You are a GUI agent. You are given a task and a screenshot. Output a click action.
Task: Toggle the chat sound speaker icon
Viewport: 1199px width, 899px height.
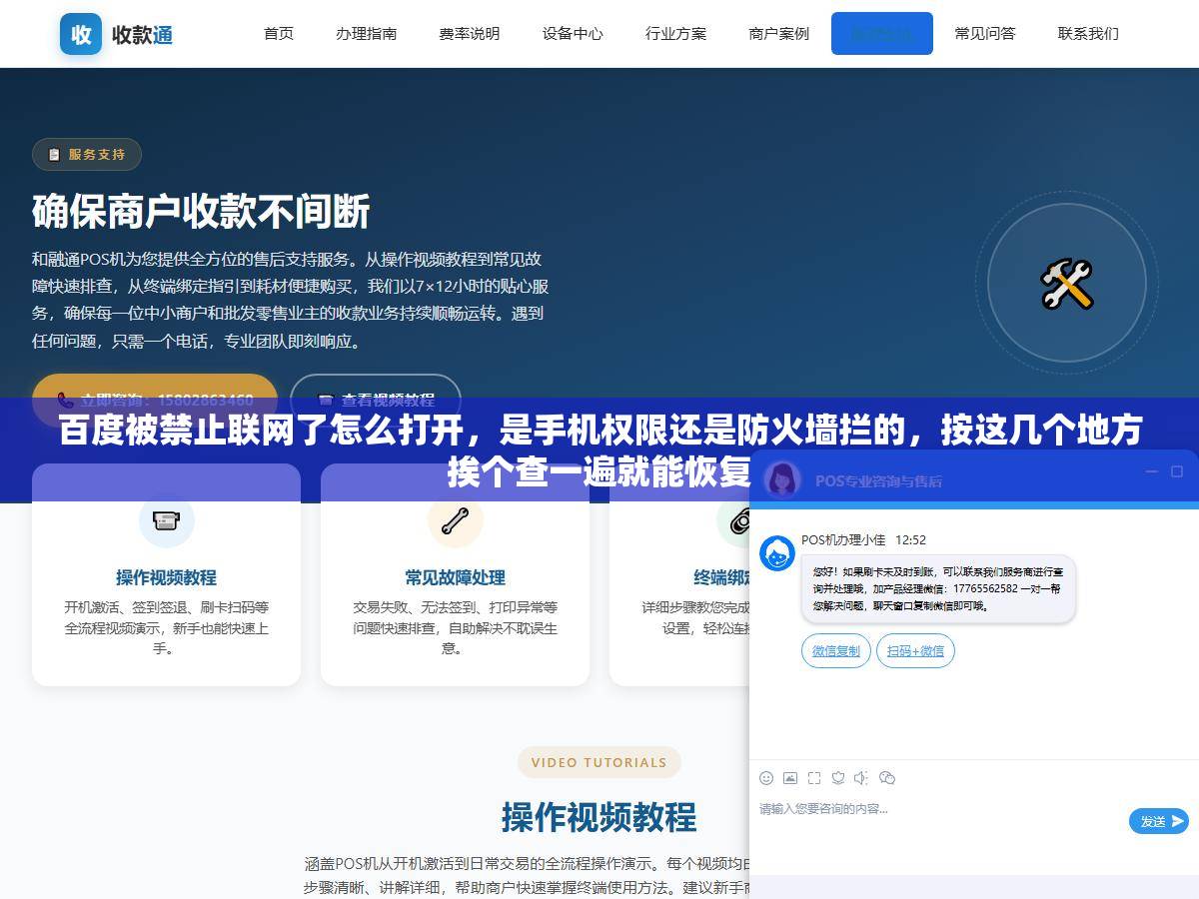[861, 777]
